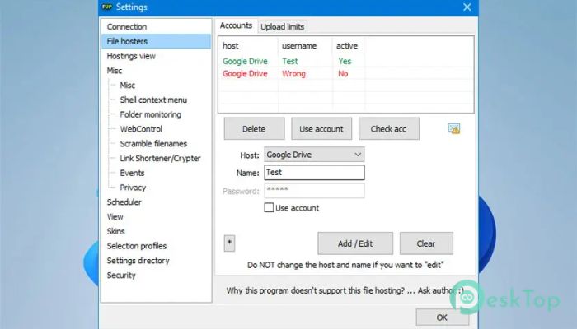Click the active cell 'No'
The width and height of the screenshot is (577, 329).
pyautogui.click(x=343, y=74)
